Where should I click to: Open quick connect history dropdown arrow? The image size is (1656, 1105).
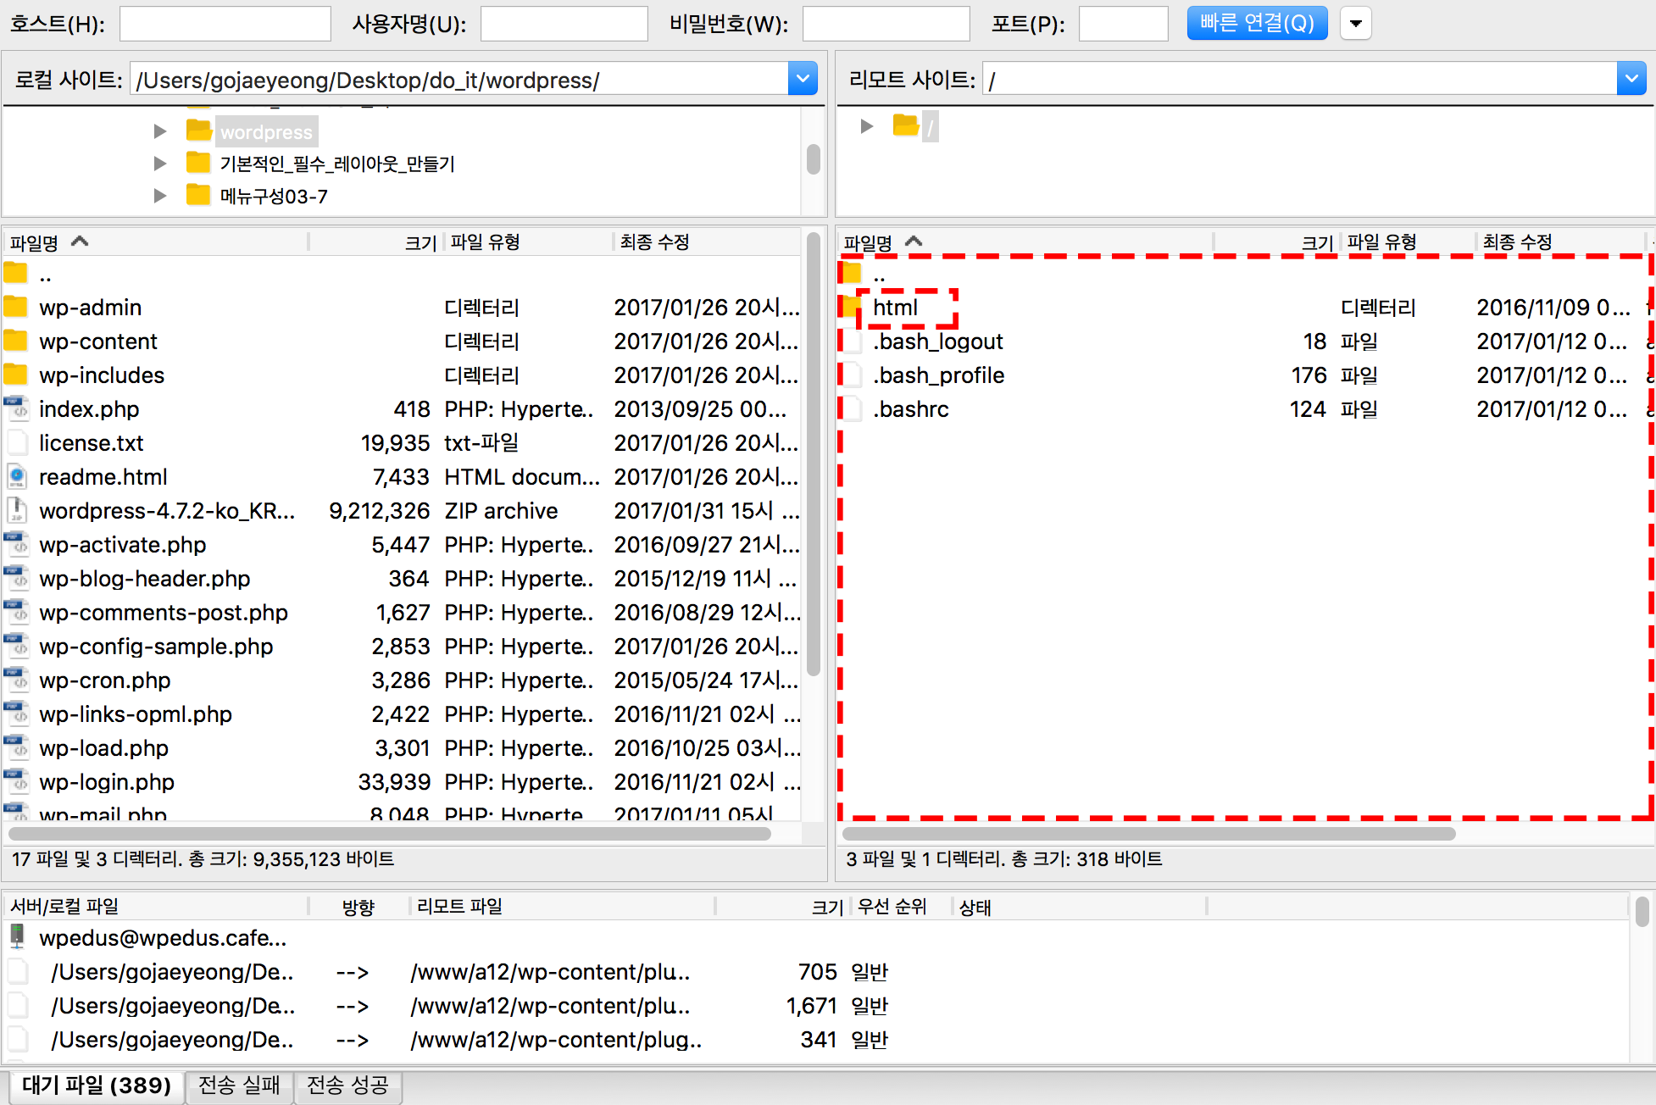(1355, 23)
